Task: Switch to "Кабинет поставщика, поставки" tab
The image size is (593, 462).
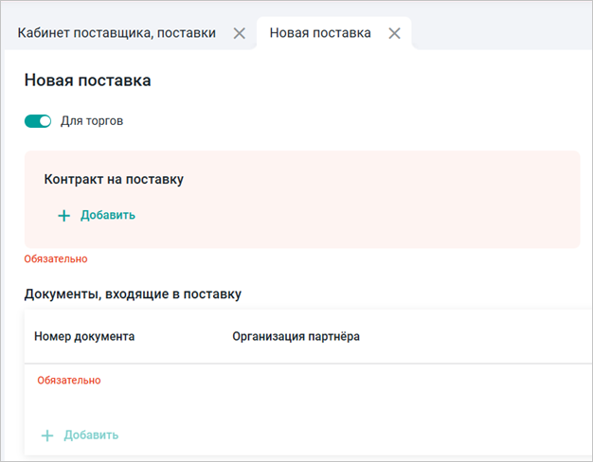Action: coord(117,33)
